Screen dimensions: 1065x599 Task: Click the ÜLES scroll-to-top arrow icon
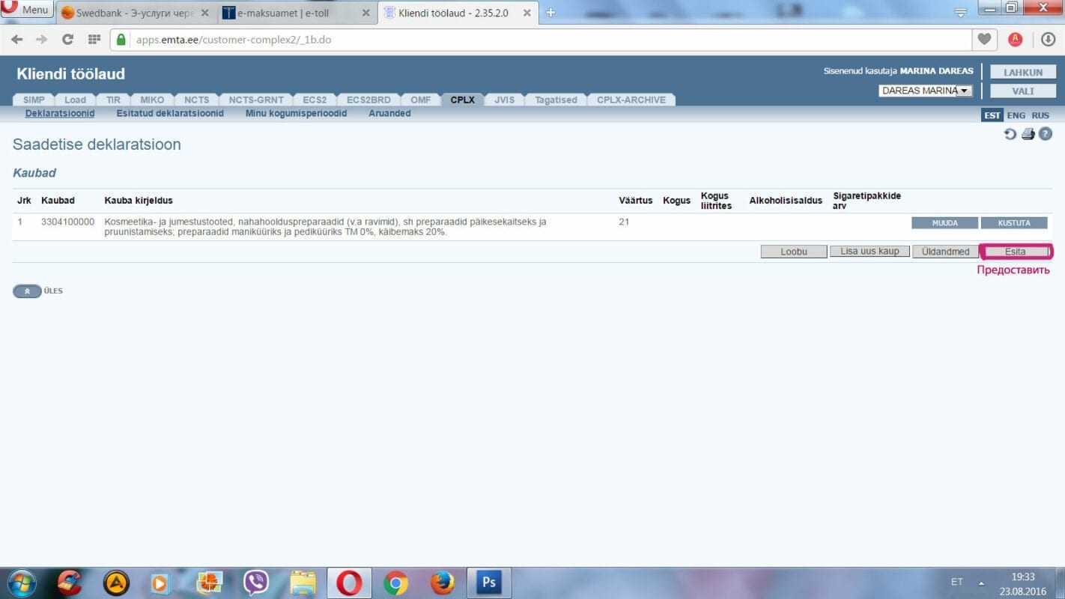point(27,291)
